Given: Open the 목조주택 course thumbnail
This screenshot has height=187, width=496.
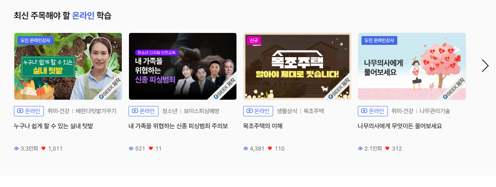Looking at the screenshot, I should [x=297, y=66].
